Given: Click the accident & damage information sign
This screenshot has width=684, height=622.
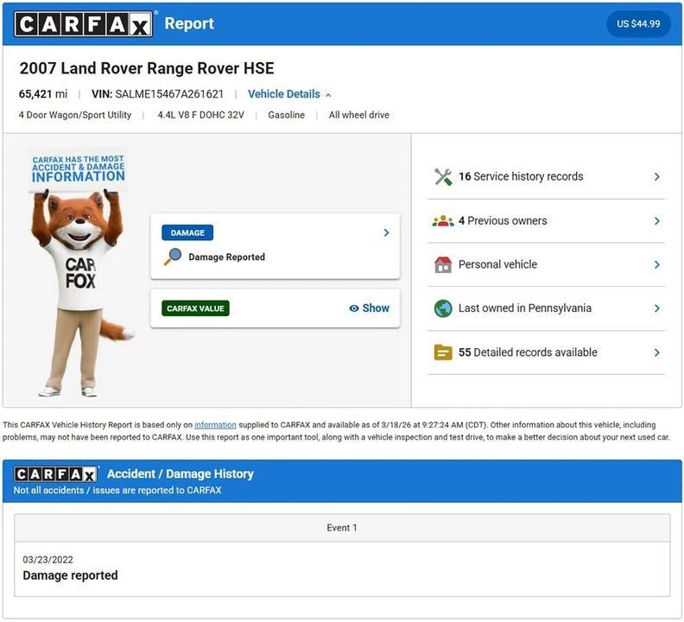Looking at the screenshot, I should tap(78, 168).
